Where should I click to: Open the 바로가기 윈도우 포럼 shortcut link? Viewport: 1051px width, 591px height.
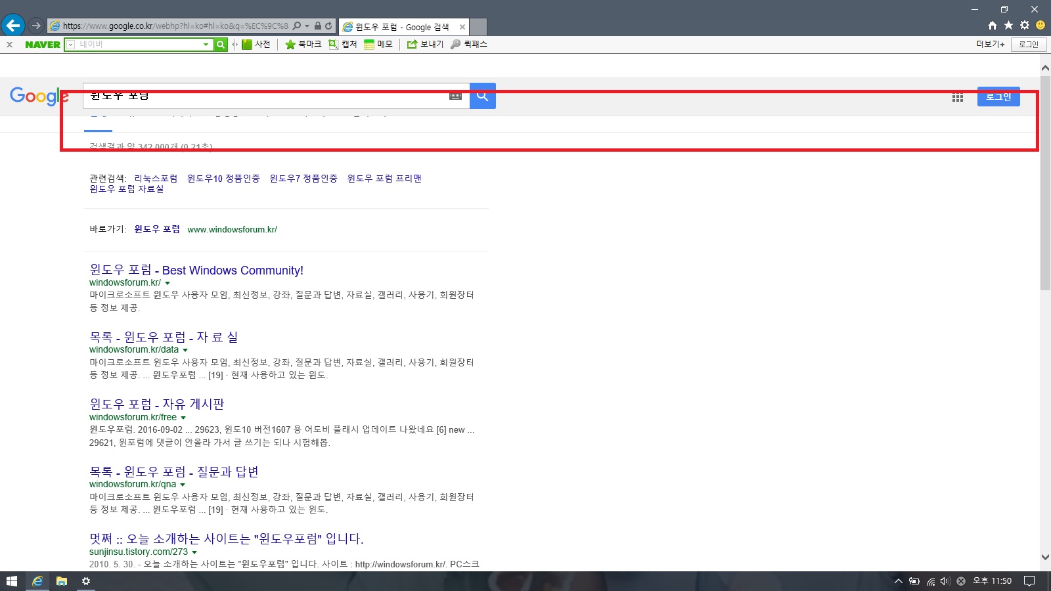tap(157, 229)
